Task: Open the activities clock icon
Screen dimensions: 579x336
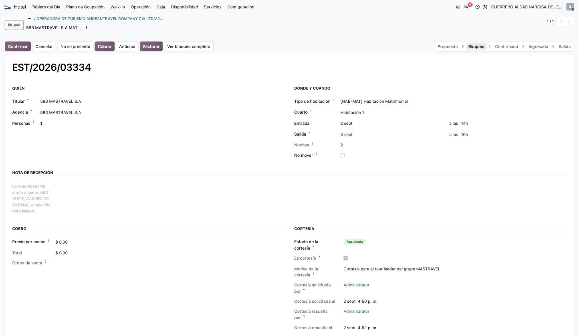Action: 477,7
